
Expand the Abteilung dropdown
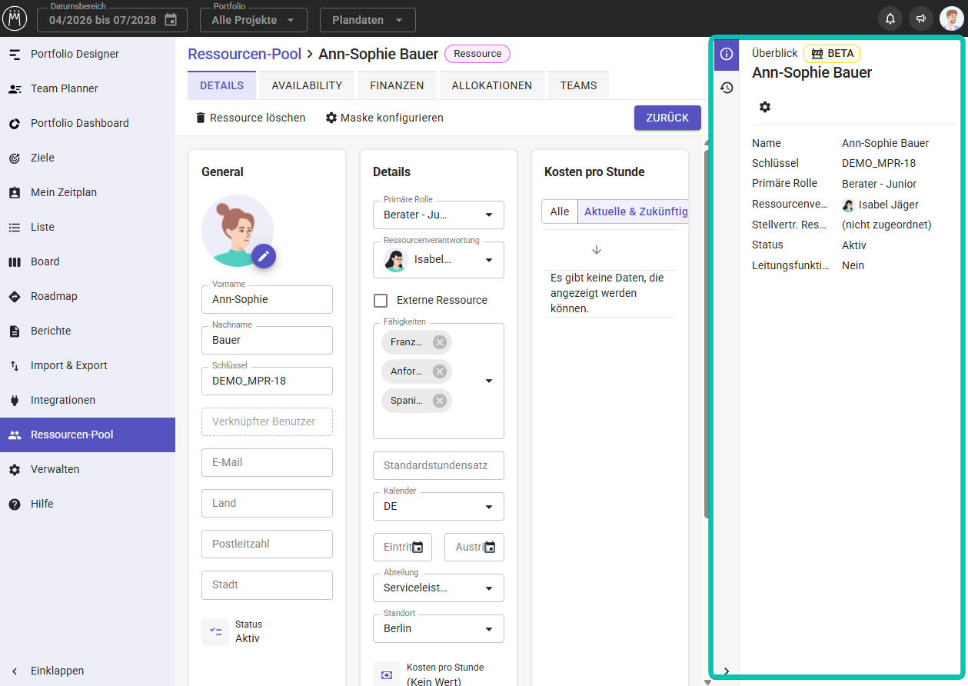(489, 588)
